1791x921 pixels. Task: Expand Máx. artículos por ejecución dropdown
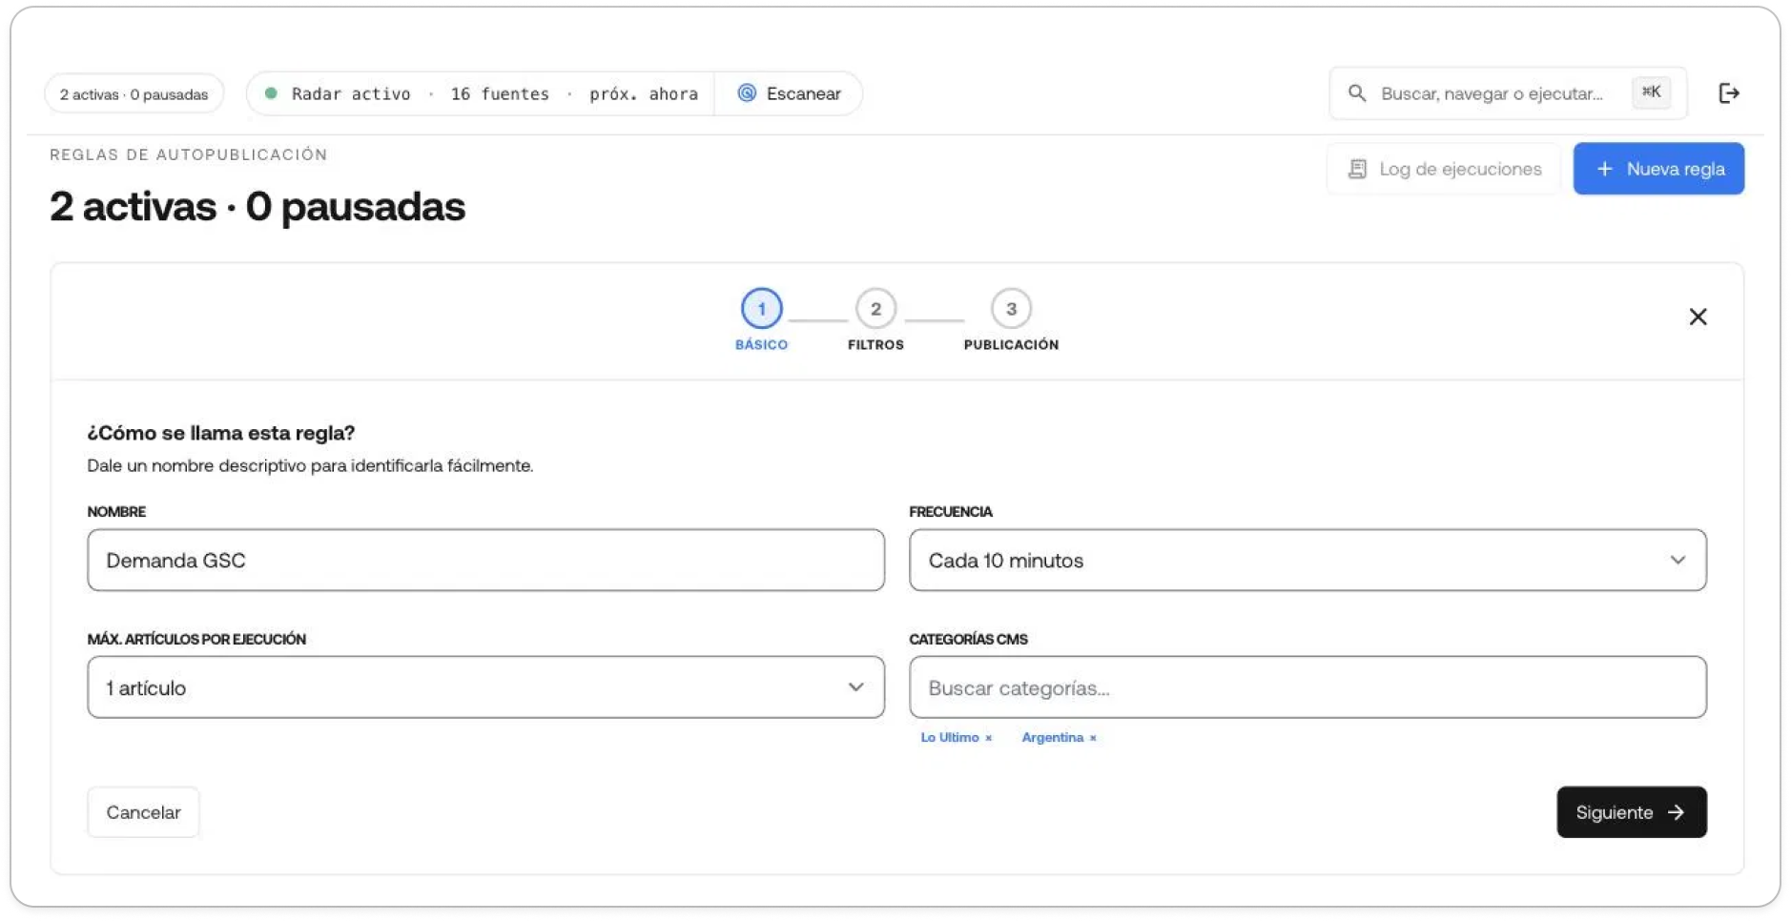[485, 687]
